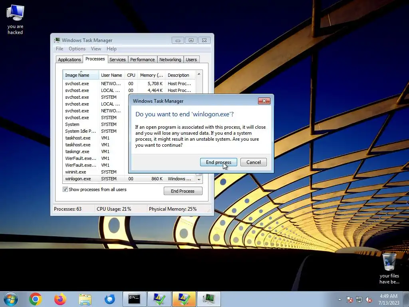Sort by Memory column header
Screen dimensions: 409x307
[x=151, y=75]
